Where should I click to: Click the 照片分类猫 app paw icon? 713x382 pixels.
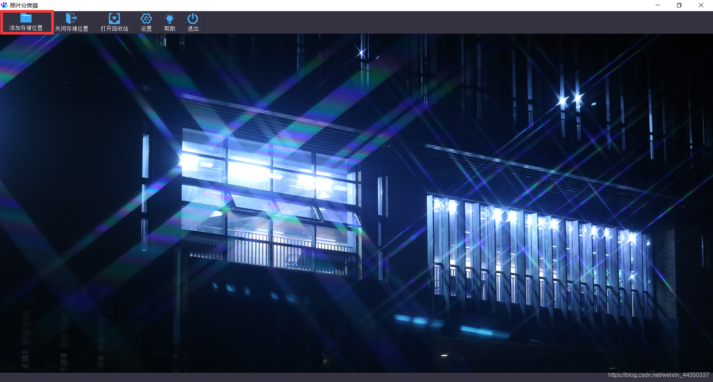4,5
